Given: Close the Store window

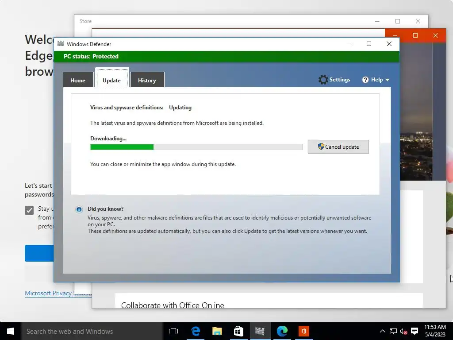Looking at the screenshot, I should click(418, 21).
